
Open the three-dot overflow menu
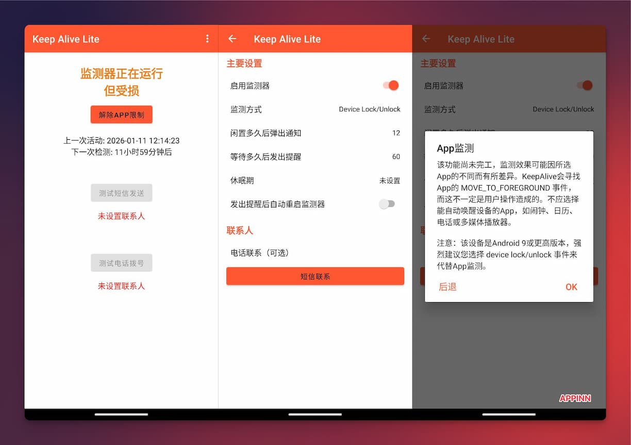(207, 39)
